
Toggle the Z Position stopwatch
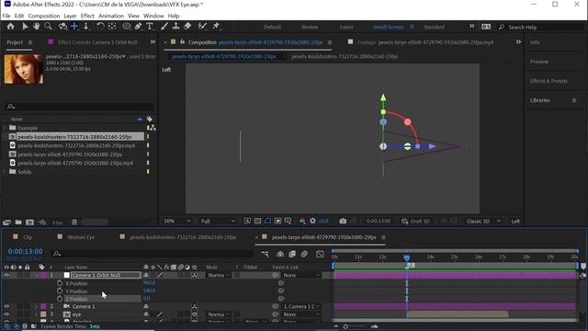tap(60, 299)
